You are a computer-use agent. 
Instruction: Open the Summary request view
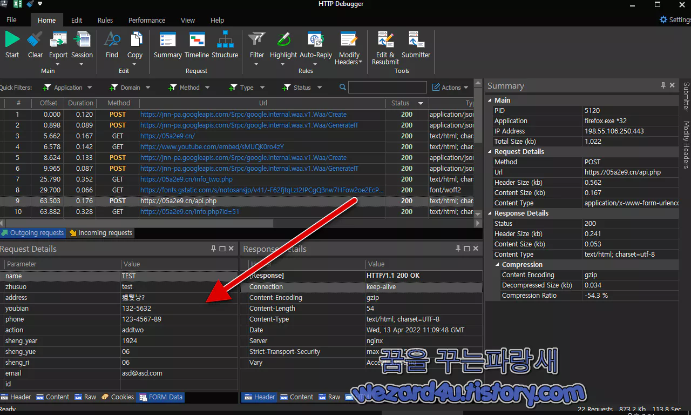168,39
